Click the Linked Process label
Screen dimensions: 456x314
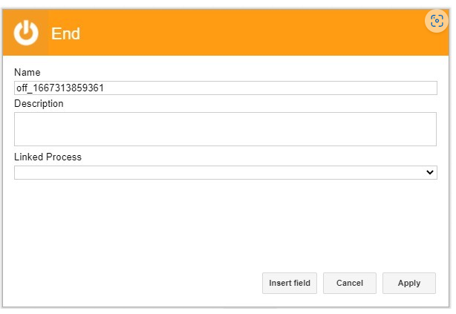point(48,157)
